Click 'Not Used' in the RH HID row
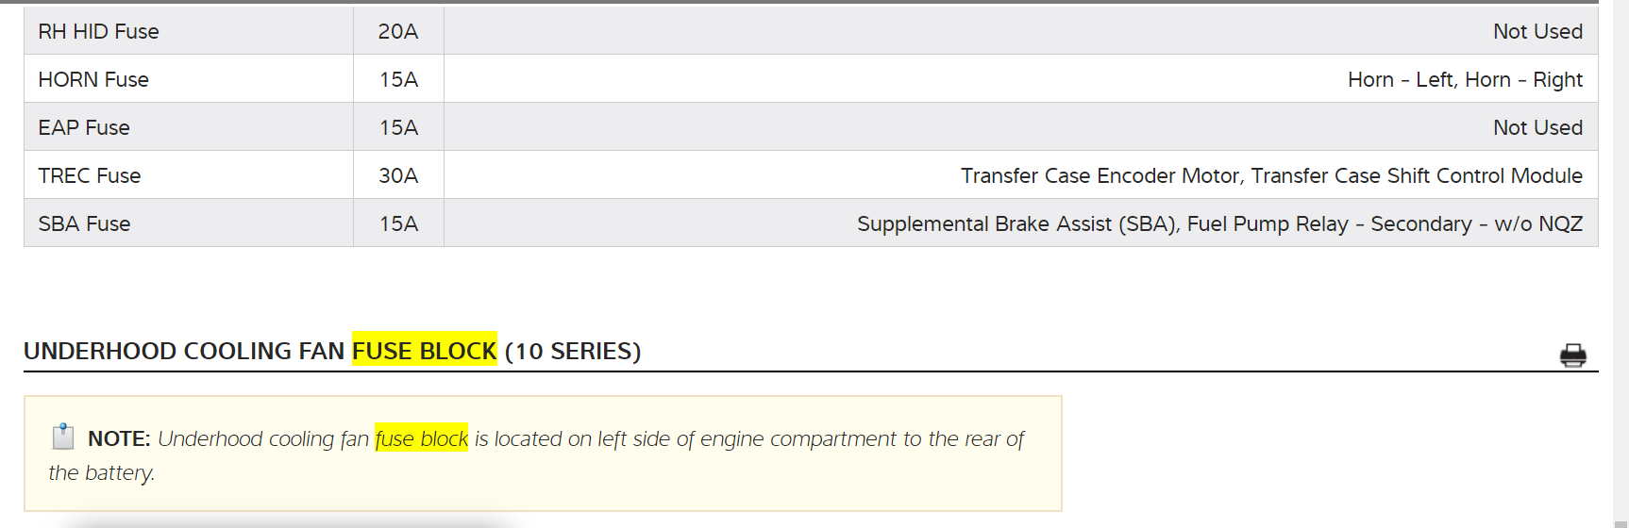This screenshot has width=1629, height=528. (1537, 31)
